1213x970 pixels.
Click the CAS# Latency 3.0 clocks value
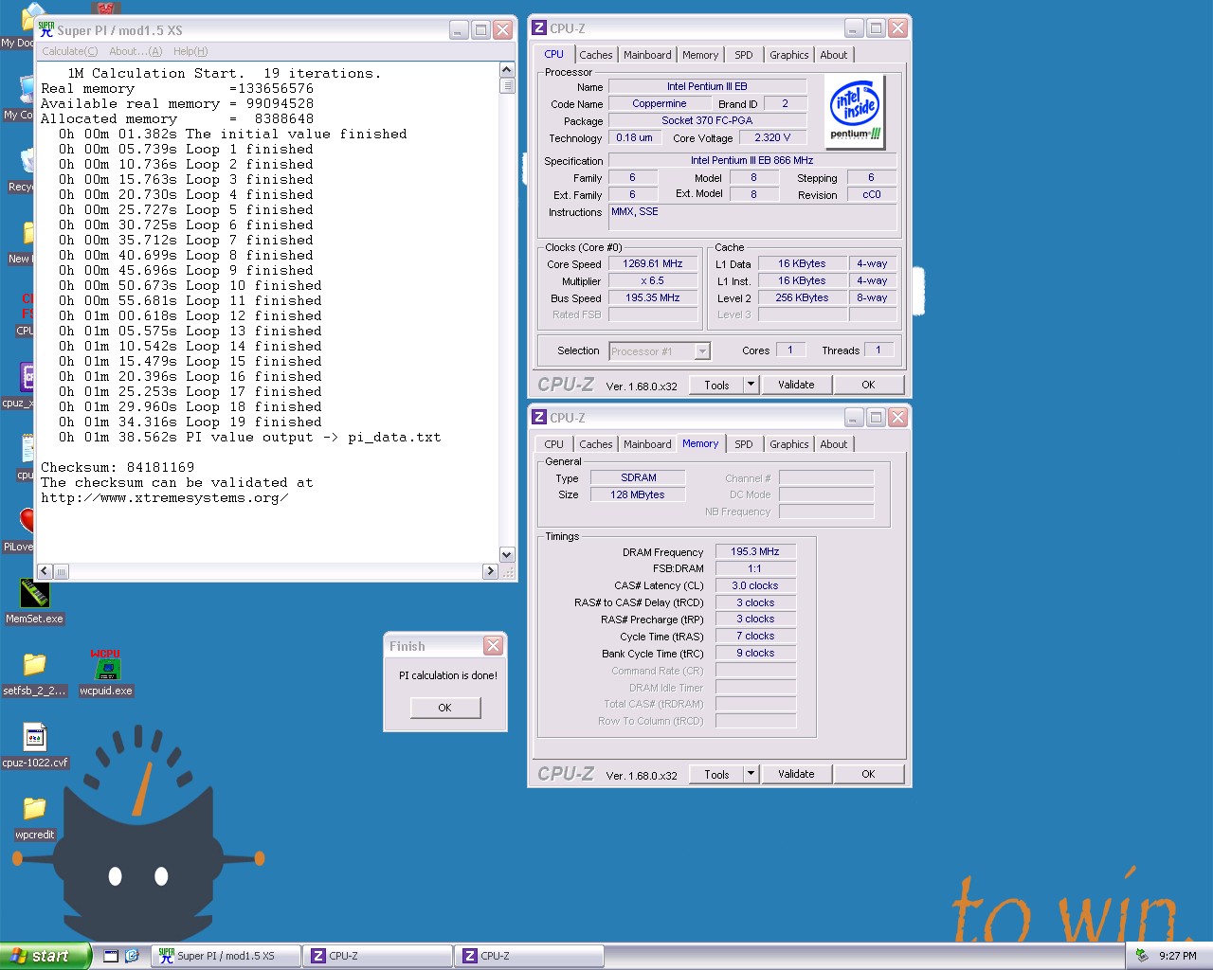click(x=755, y=585)
